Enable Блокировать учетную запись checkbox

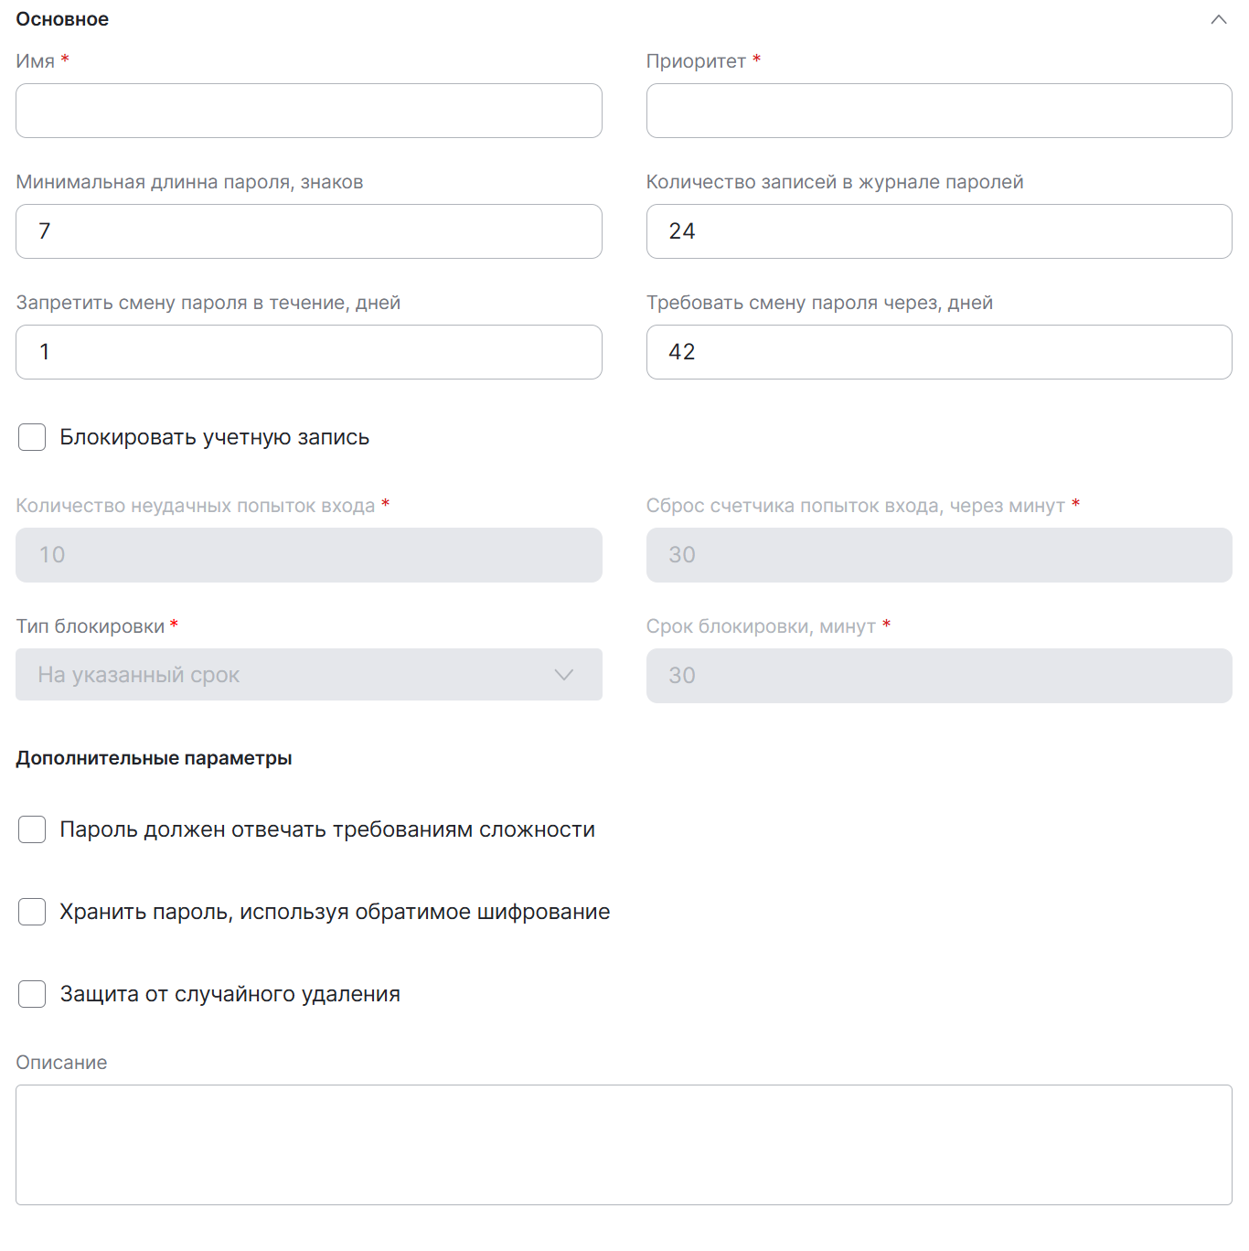pos(32,437)
